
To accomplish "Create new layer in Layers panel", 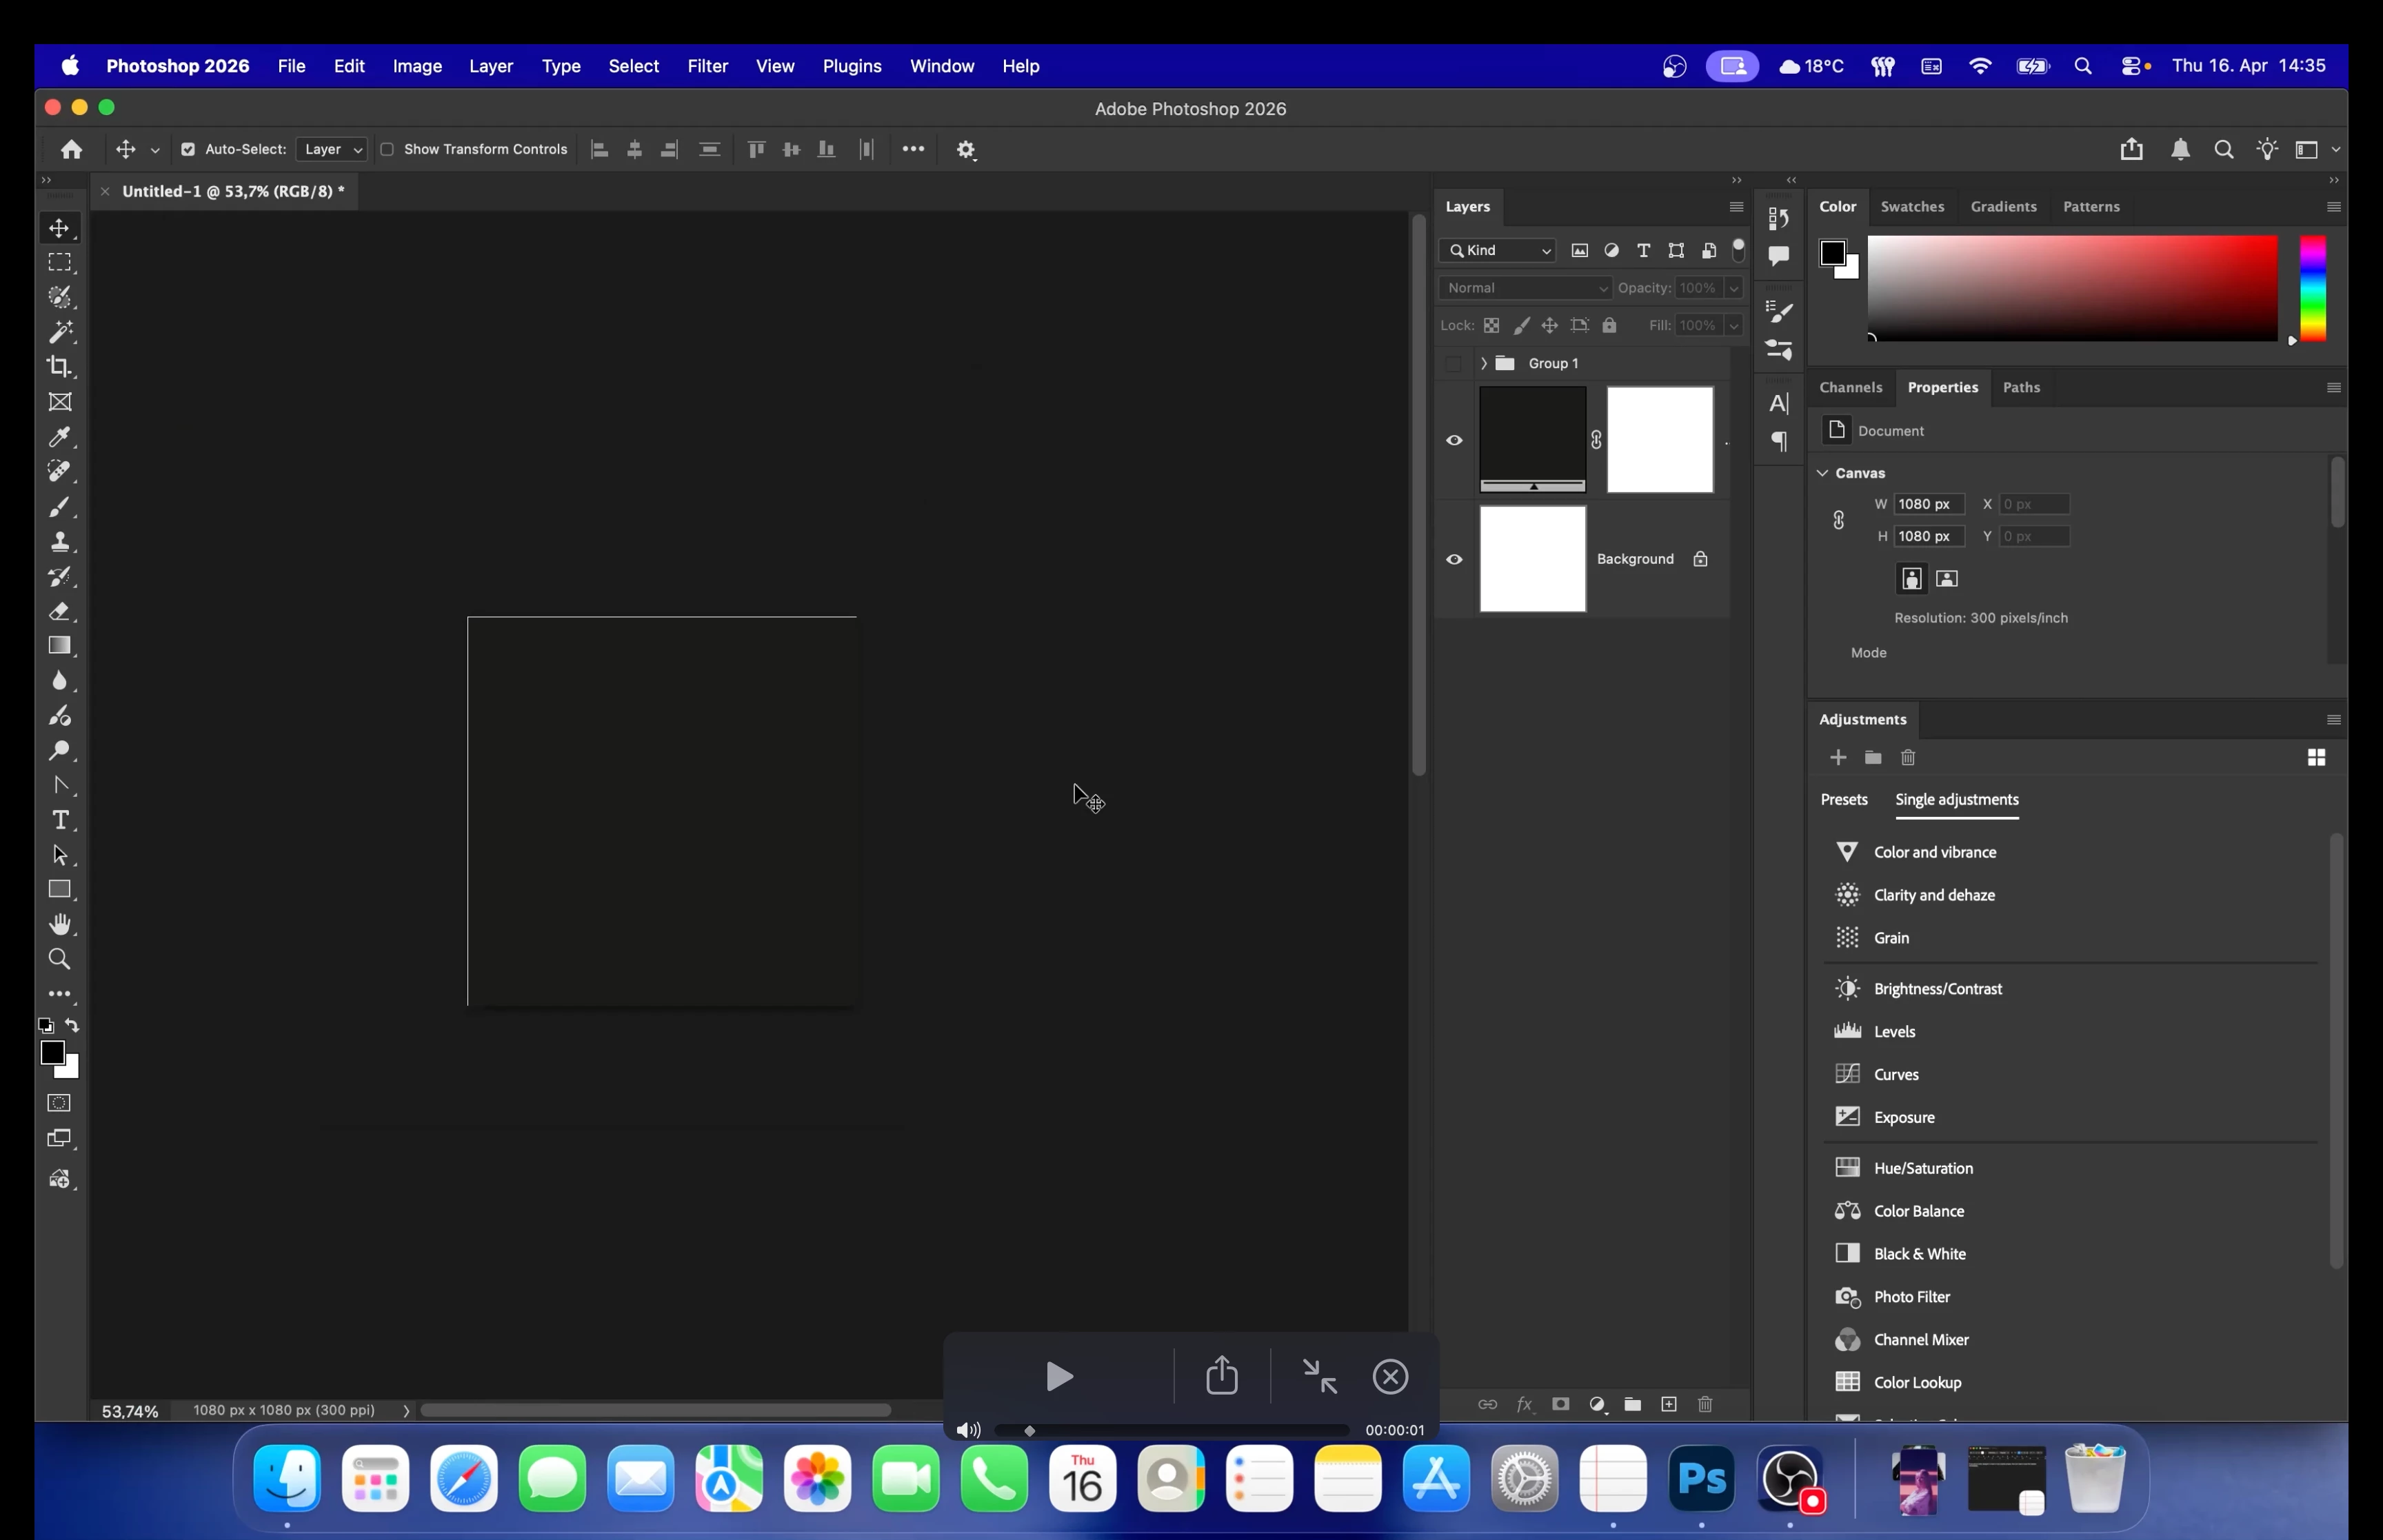I will (x=1669, y=1404).
